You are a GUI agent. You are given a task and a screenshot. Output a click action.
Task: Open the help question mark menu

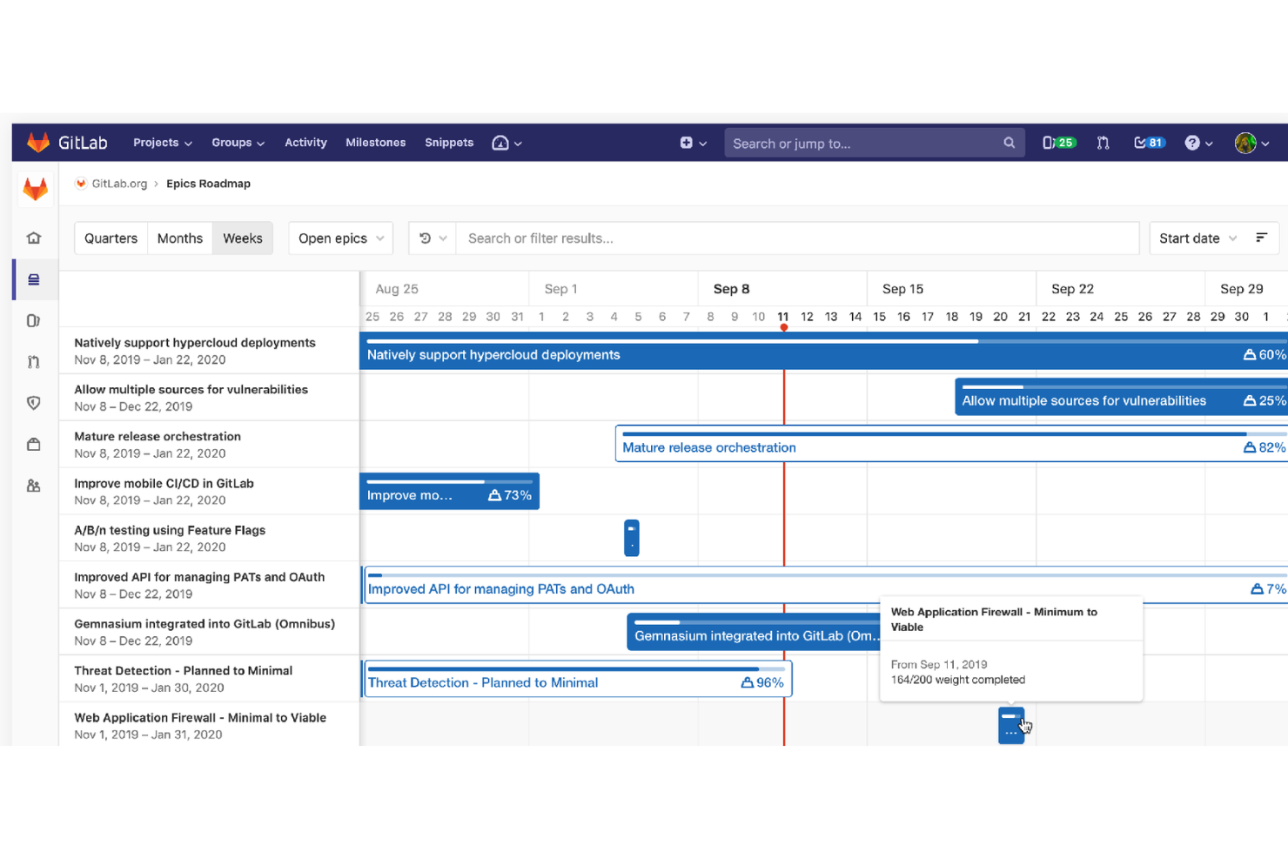(1198, 143)
